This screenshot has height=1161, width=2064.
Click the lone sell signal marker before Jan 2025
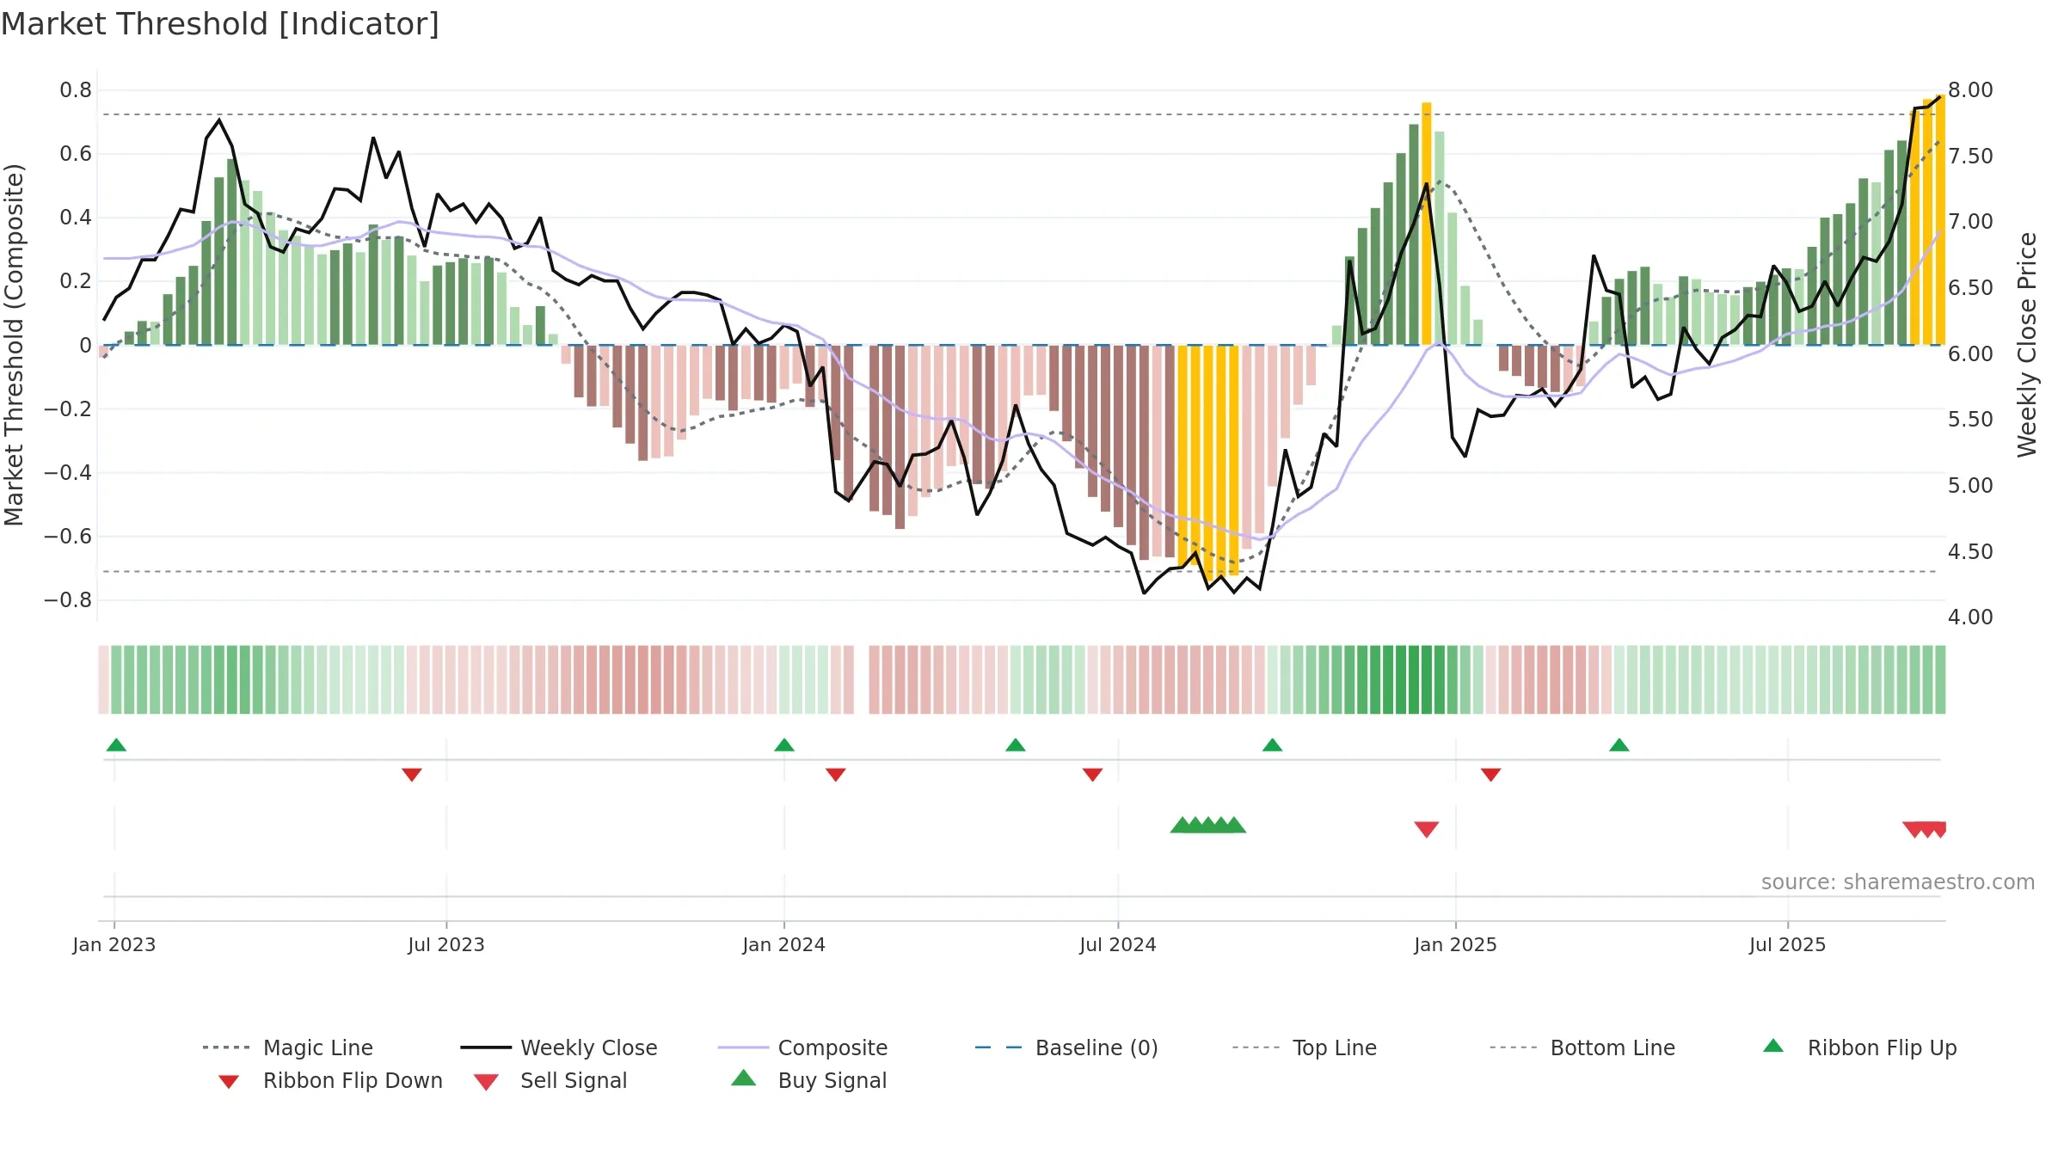pyautogui.click(x=1427, y=830)
